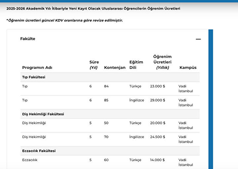
Task: Click the Eğitim Dili column header
Action: click(136, 65)
